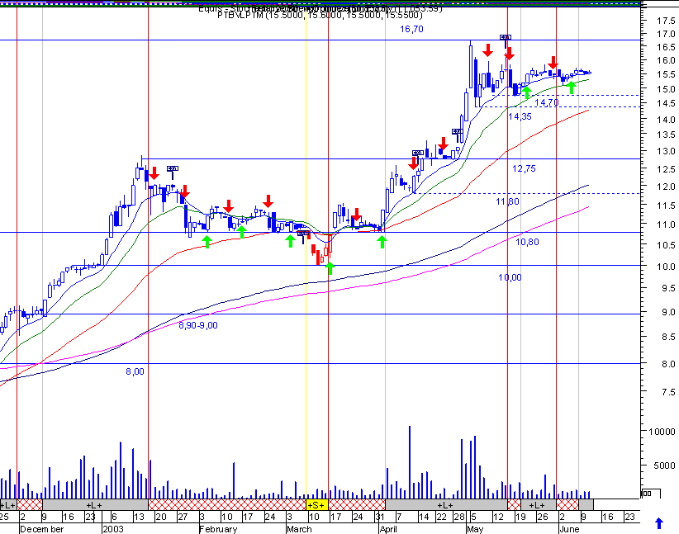Click the long red hatched ribbon section under February

[x=227, y=505]
